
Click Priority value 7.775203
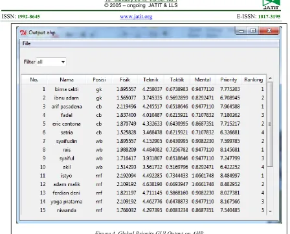click(230, 89)
